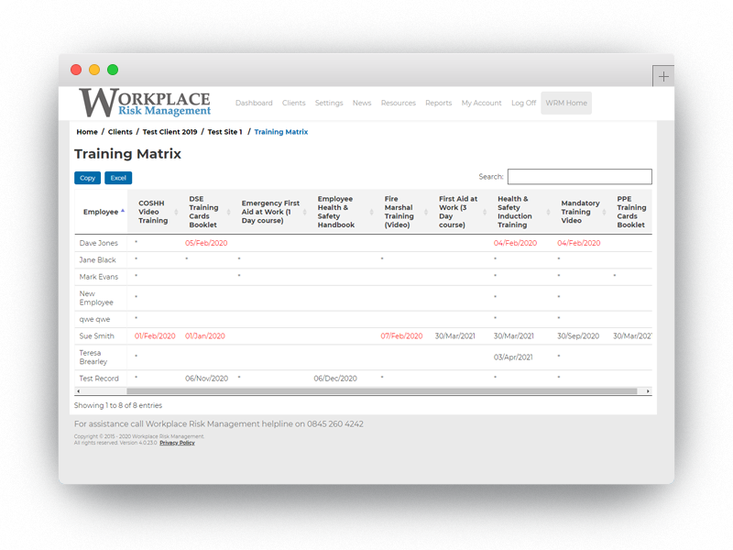Sort by COSHH Video Training column

(x=153, y=212)
